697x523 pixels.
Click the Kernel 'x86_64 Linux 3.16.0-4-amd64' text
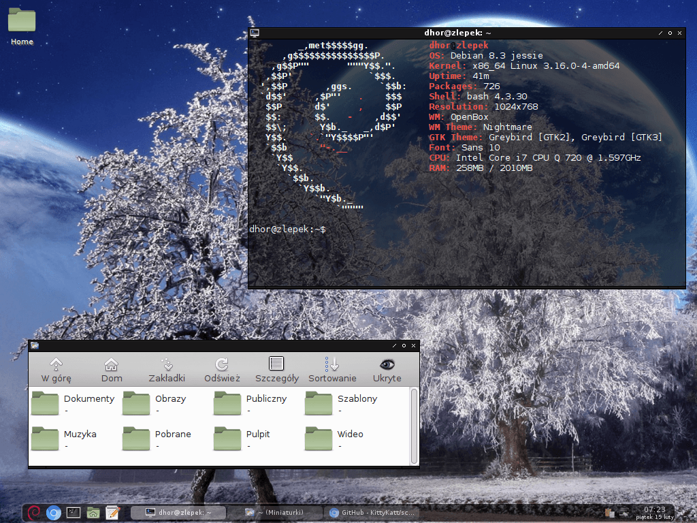coord(546,66)
